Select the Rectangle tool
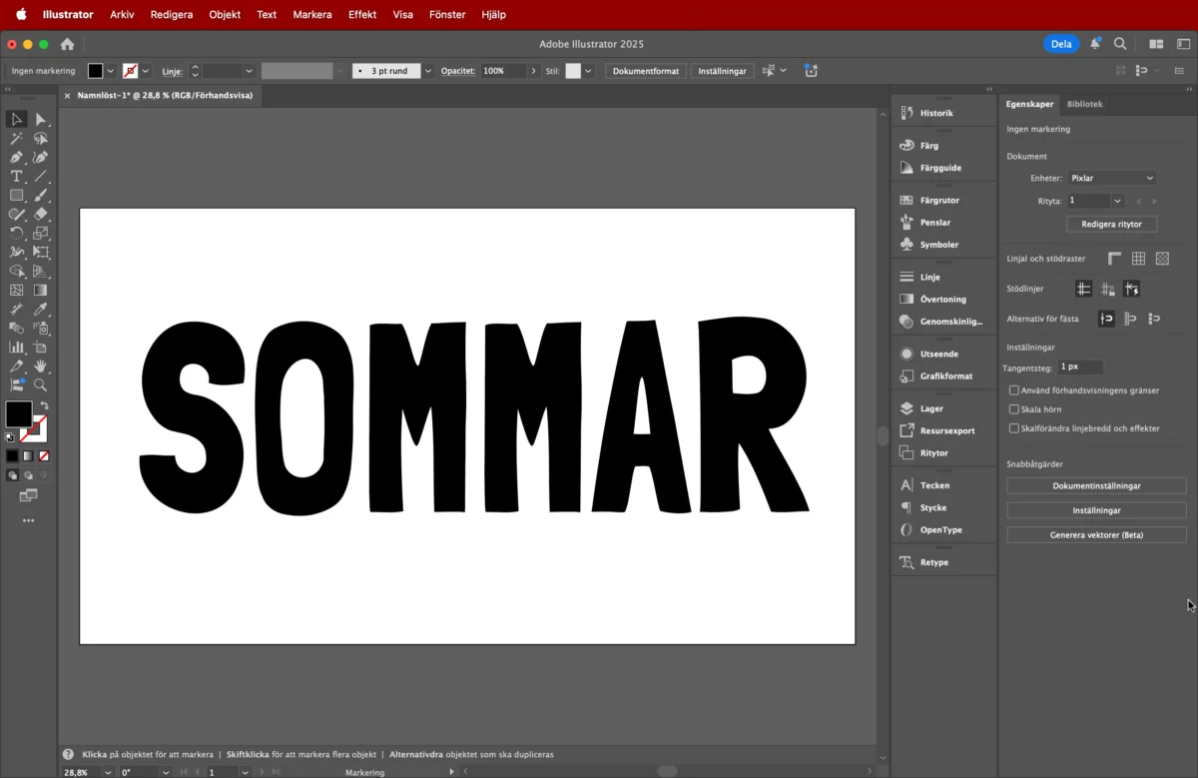Viewport: 1198px width, 778px height. [17, 196]
